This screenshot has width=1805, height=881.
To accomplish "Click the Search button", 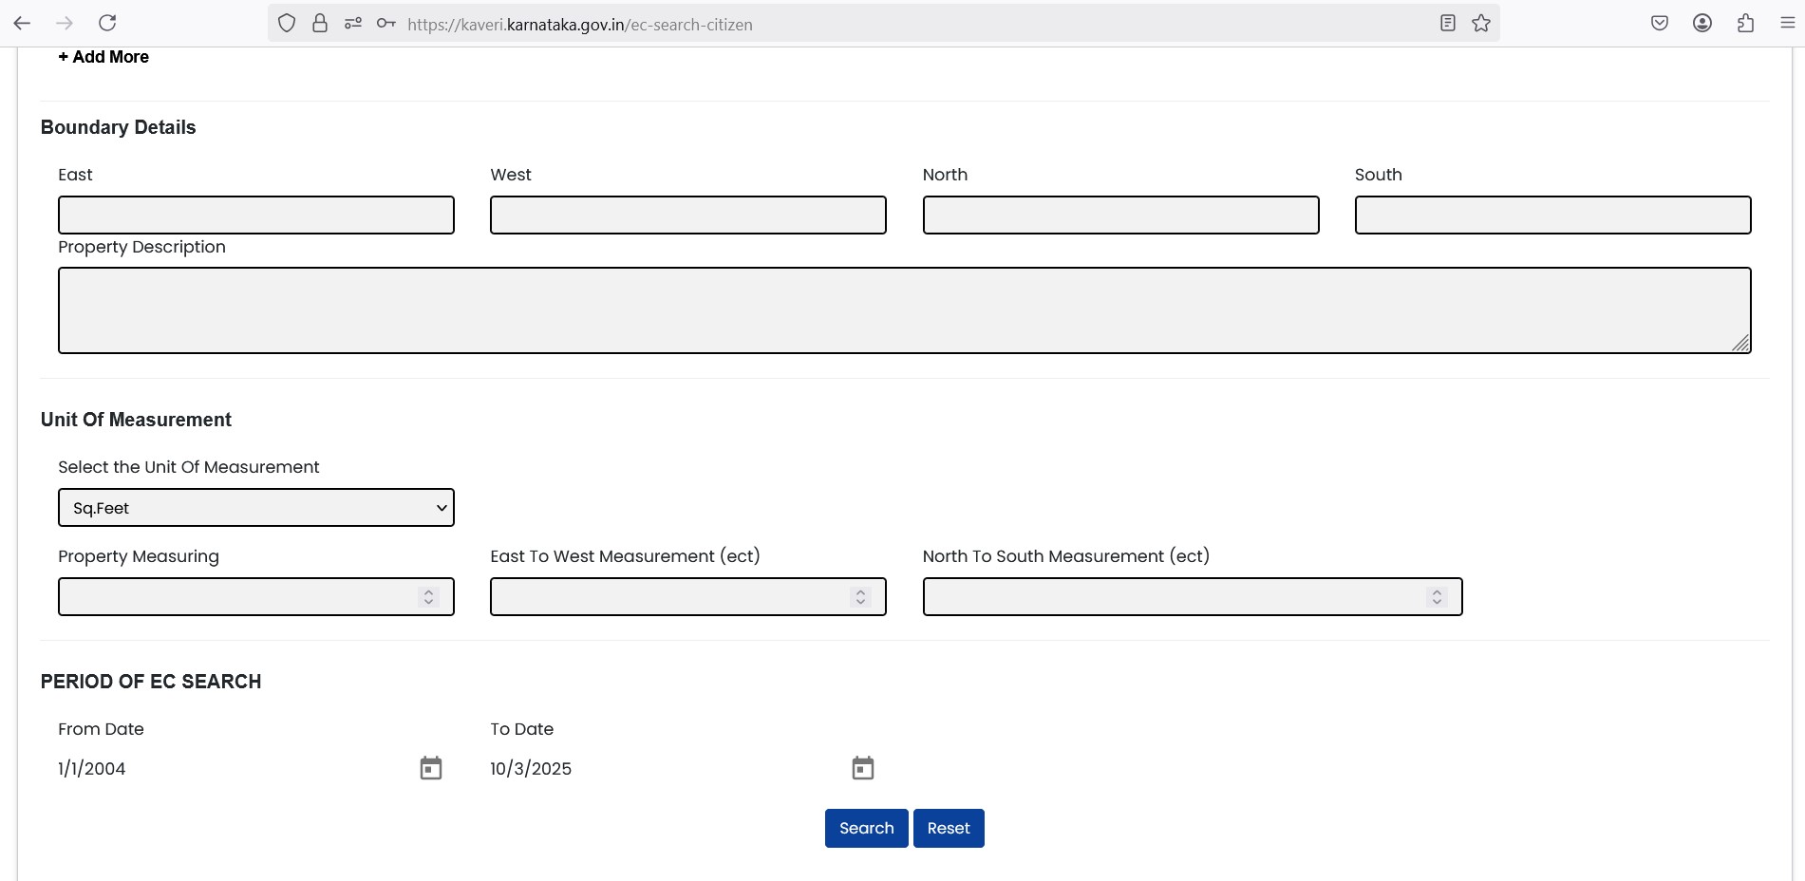I will 867,829.
